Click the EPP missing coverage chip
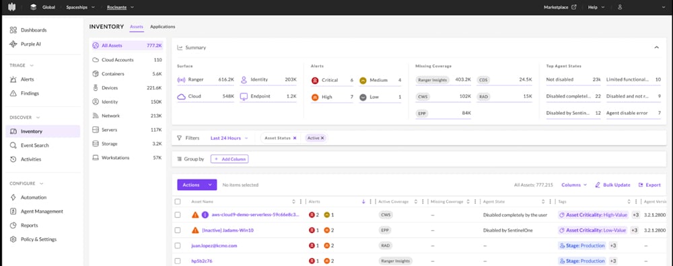This screenshot has width=673, height=266. point(423,113)
